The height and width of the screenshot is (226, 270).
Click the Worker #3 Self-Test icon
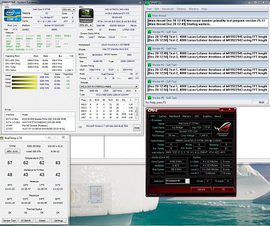coord(149,65)
